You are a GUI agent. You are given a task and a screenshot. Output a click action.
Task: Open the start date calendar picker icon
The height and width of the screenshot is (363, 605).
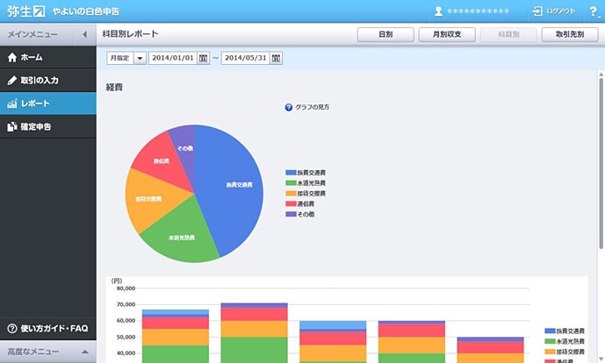point(204,58)
